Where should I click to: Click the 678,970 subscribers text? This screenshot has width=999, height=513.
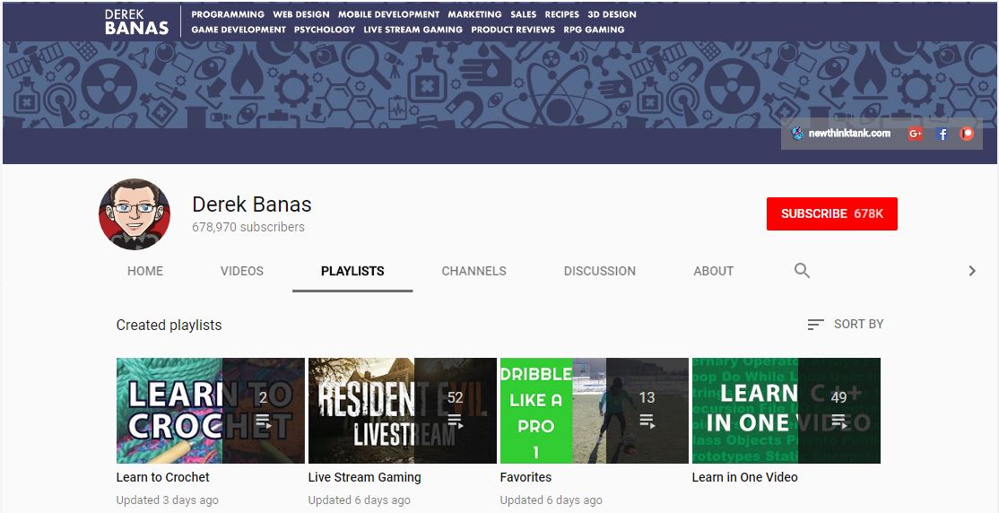248,228
